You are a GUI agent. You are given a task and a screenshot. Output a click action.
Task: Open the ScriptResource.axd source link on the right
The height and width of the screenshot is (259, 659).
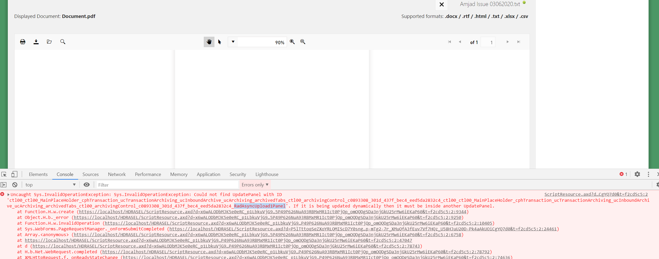pos(596,194)
